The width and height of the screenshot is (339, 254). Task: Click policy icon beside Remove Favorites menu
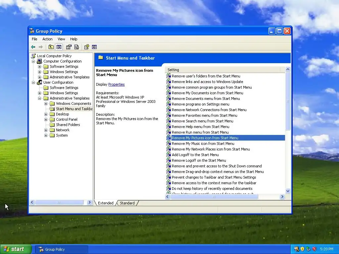point(169,115)
